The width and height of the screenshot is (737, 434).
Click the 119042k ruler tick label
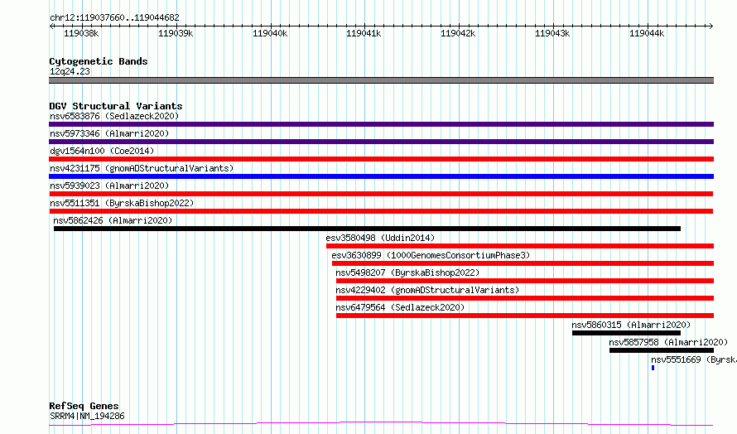458,33
